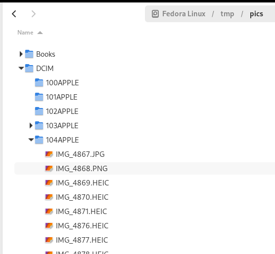Click the IMG_4869.HEIC image icon

[x=49, y=183]
